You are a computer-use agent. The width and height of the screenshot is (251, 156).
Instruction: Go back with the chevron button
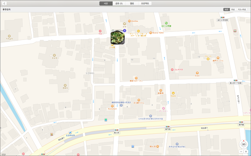coord(4,3)
